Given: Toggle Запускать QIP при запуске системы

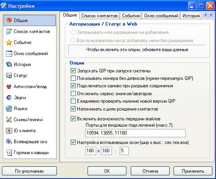Looking at the screenshot, I should click(x=73, y=71).
